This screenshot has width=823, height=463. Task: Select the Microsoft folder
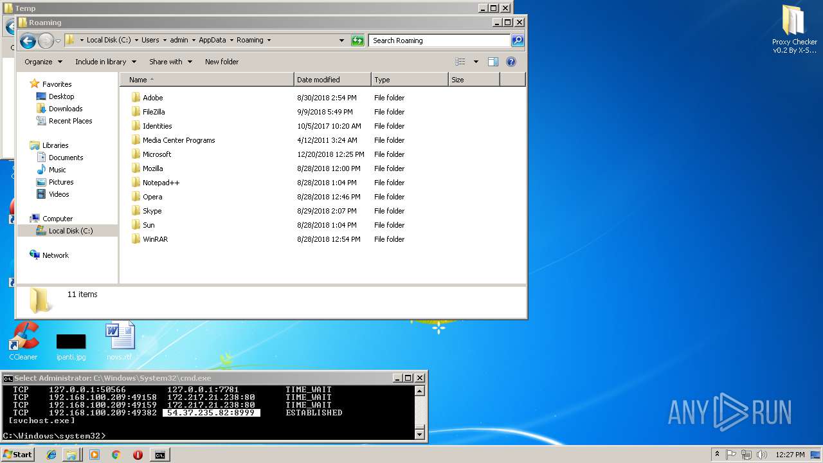pyautogui.click(x=151, y=154)
